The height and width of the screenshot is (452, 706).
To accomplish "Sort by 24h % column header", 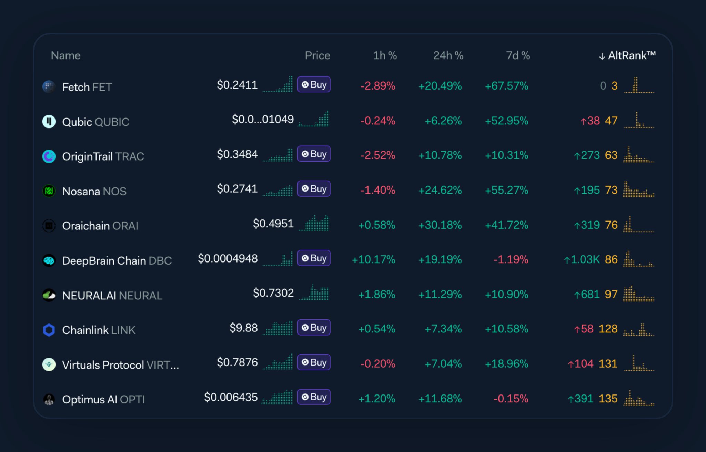I will pyautogui.click(x=448, y=55).
